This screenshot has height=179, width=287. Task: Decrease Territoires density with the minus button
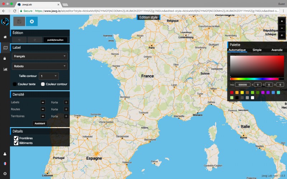(x=43, y=116)
